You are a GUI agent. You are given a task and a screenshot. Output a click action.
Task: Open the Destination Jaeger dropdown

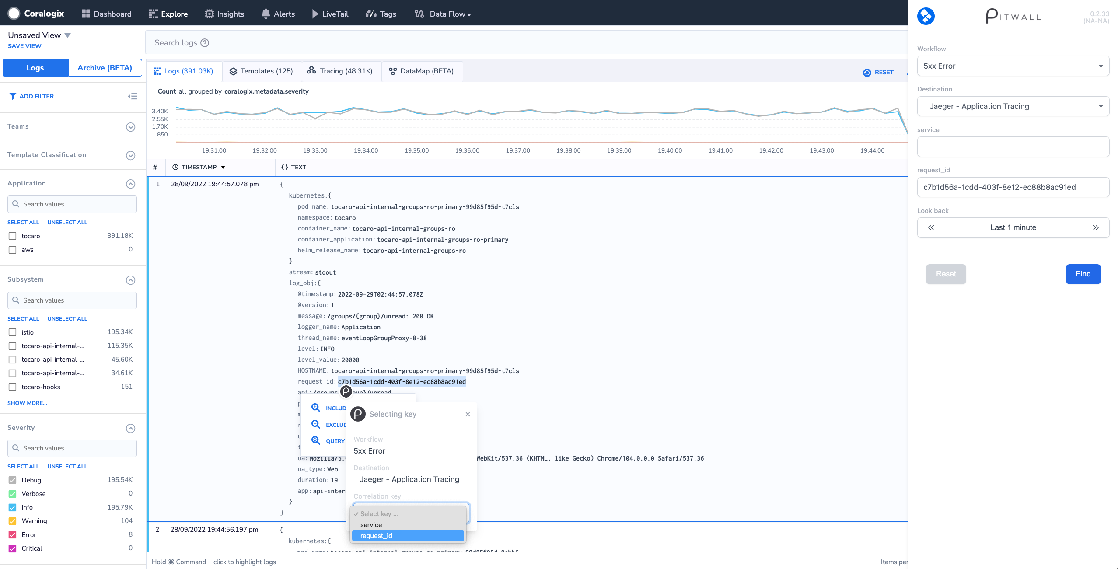(x=1013, y=106)
